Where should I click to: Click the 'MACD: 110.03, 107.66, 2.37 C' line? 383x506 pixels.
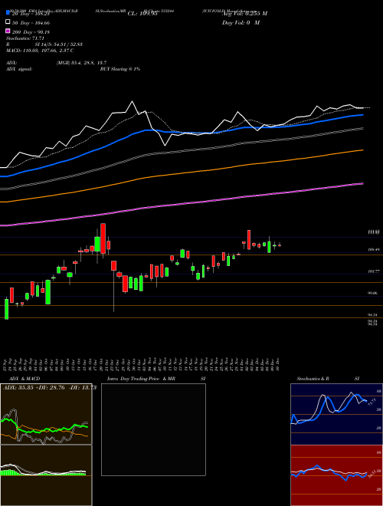40,51
